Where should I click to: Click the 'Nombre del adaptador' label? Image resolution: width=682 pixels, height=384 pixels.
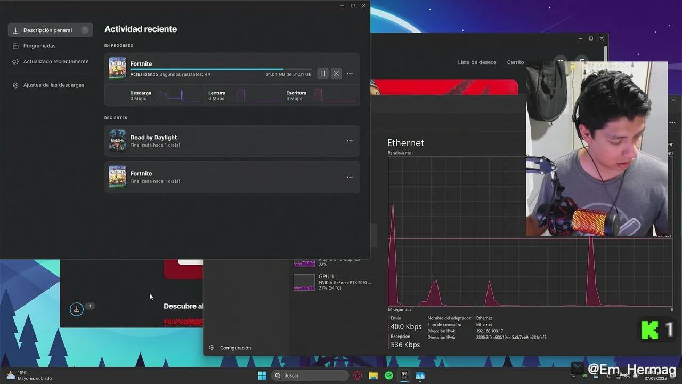(449, 318)
